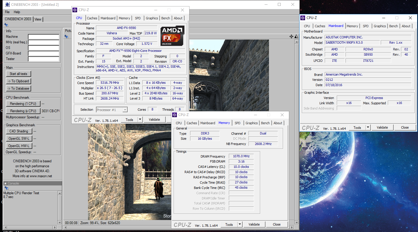Open the Tools dropdown arrow in the CPU-Z Mainboard window
This screenshot has width=418, height=232.
[368, 127]
